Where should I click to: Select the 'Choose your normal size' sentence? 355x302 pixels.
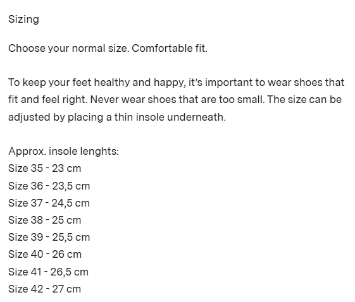click(x=68, y=49)
